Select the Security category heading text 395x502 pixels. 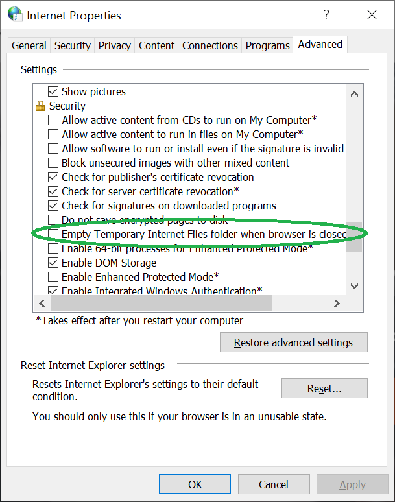coord(67,106)
